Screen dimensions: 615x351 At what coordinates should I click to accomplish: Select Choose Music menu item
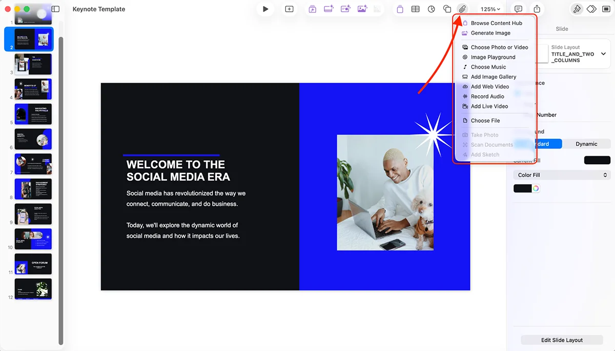click(496, 67)
